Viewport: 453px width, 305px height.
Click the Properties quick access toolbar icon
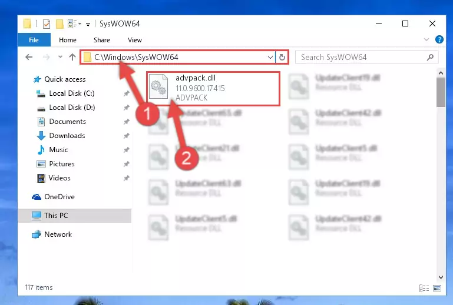coord(46,24)
